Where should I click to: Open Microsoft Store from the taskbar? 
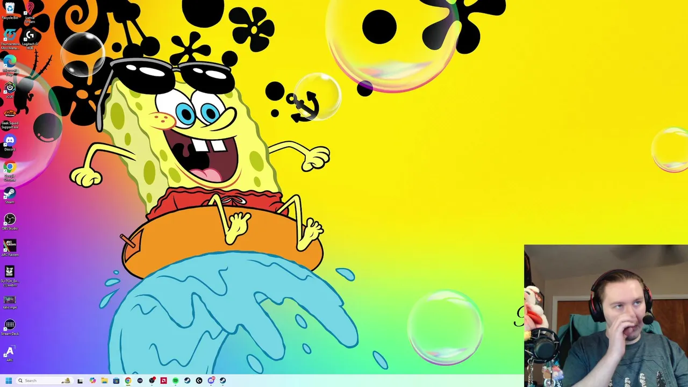coord(116,381)
